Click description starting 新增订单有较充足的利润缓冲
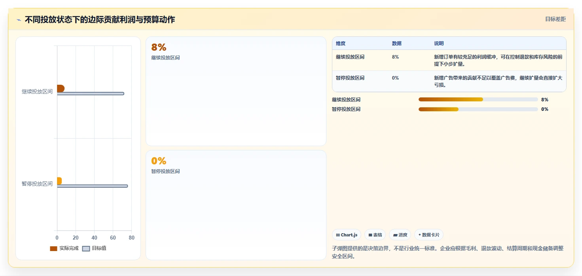Image resolution: width=582 pixels, height=276 pixels. coord(498,60)
